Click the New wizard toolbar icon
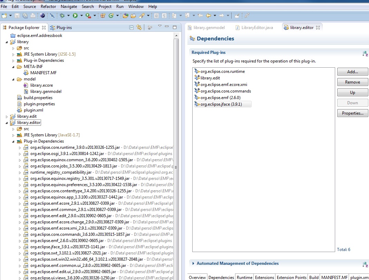This screenshot has height=280, width=369. 4,16
